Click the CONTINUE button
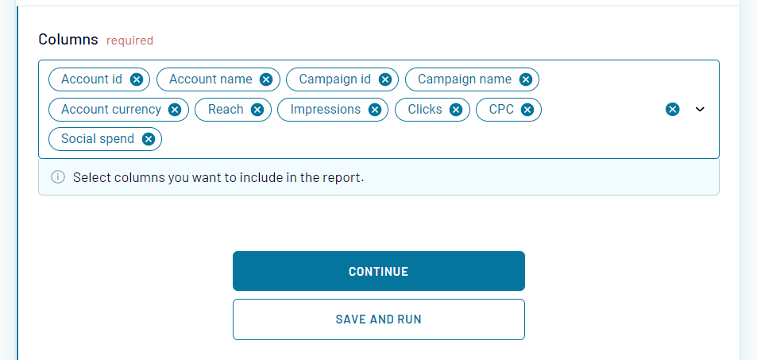Viewport: 757px width, 360px height. coord(378,271)
